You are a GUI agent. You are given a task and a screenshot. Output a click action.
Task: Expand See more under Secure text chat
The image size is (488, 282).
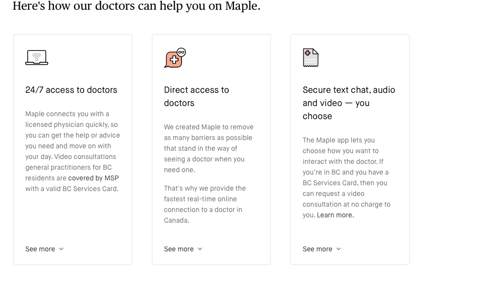click(322, 249)
